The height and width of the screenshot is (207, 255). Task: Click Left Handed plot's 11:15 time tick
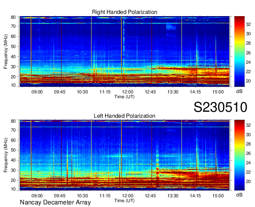tap(105, 196)
